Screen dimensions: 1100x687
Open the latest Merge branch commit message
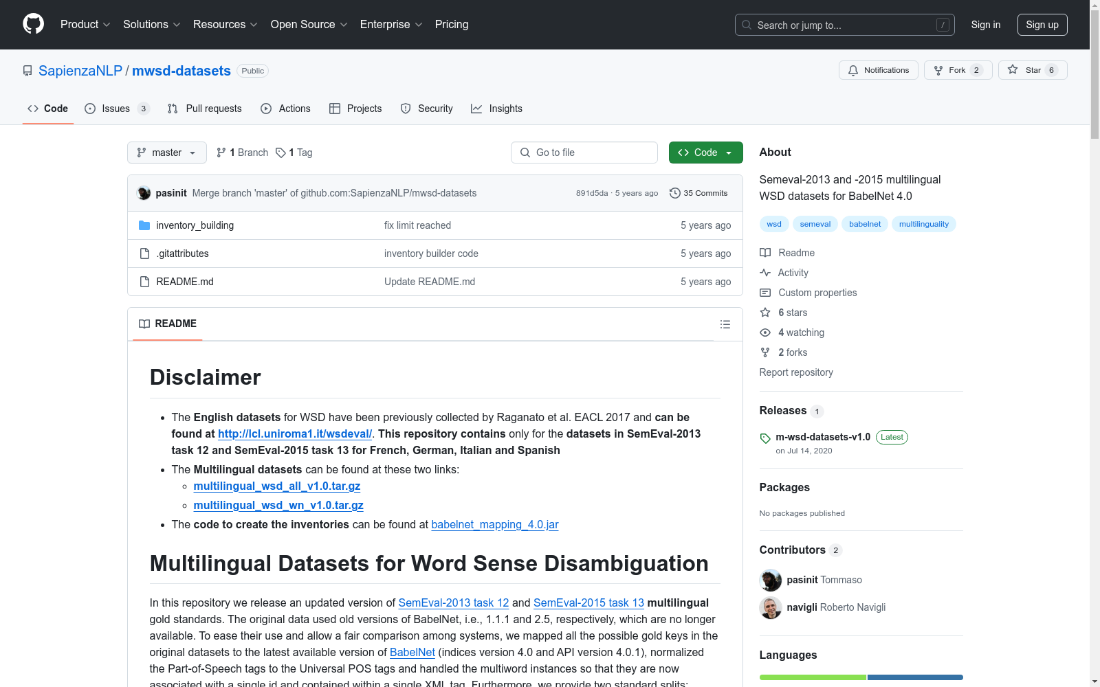pos(334,193)
